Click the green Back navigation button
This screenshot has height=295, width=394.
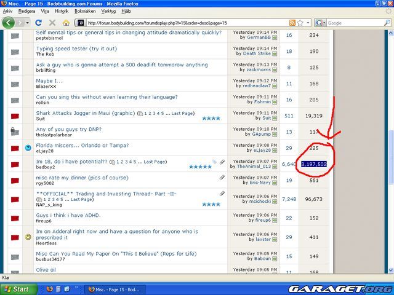click(x=9, y=23)
